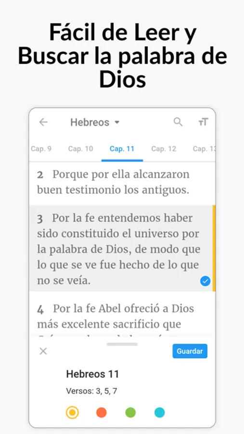Open the text size icon
The height and width of the screenshot is (434, 244).
[x=204, y=122]
